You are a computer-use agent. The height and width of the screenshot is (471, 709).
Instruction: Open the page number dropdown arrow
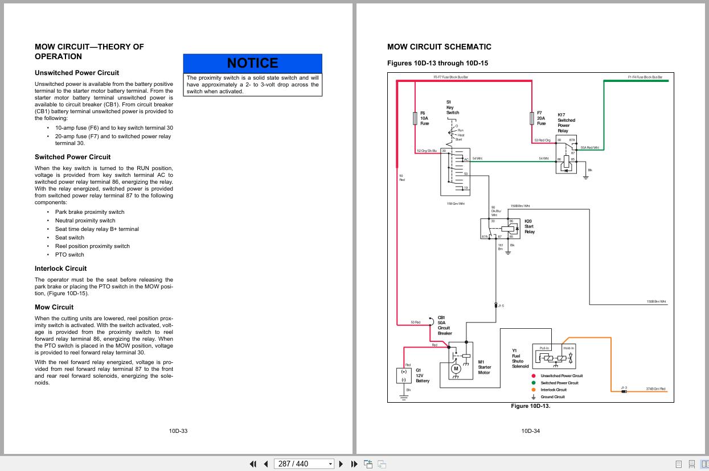coord(330,464)
